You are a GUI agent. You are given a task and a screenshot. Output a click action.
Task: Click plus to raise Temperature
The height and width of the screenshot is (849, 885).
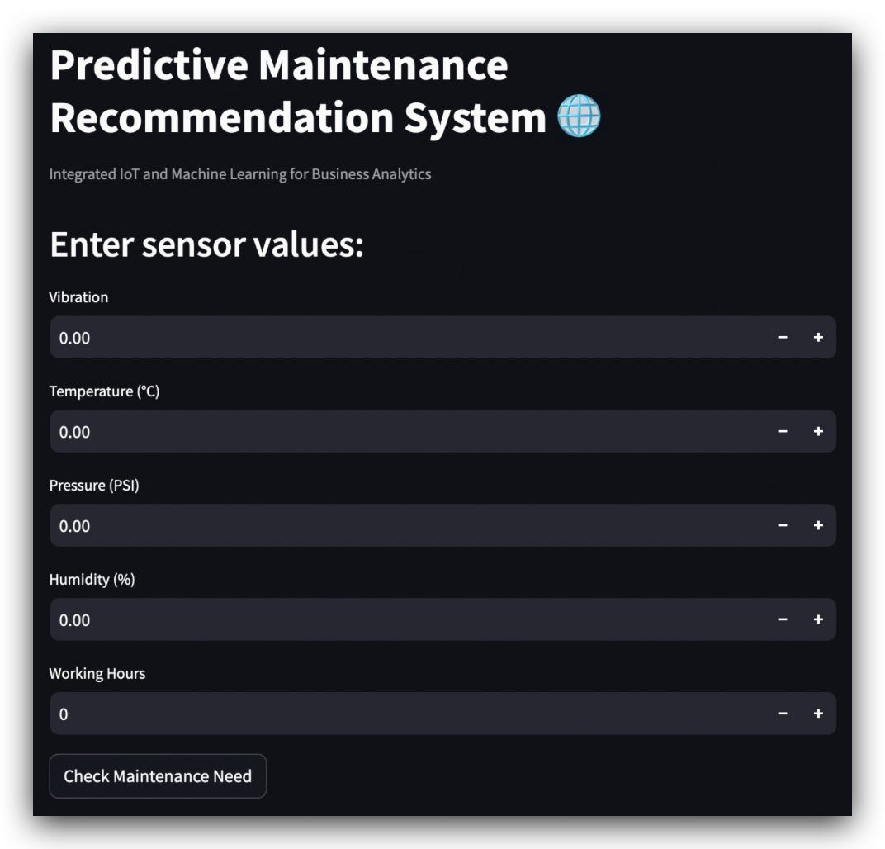click(818, 431)
